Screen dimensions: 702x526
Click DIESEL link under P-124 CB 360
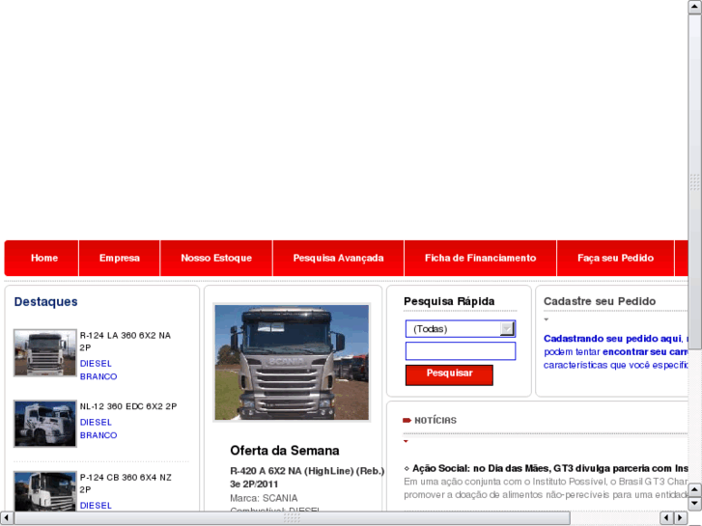click(x=96, y=506)
